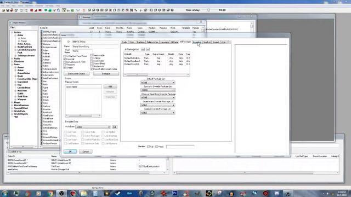Open Observe Dead Body Override Package dropdown
The height and width of the screenshot is (197, 351).
pos(158,97)
